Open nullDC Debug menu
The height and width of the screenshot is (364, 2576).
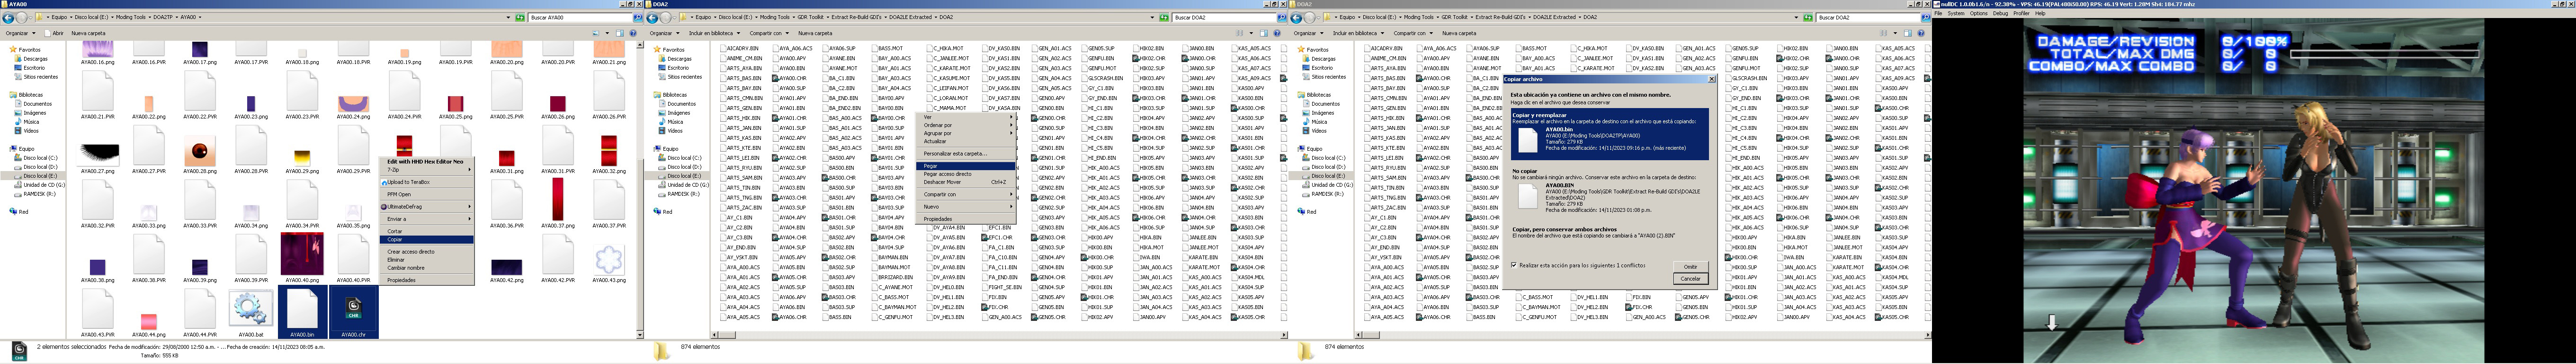tap(2000, 13)
